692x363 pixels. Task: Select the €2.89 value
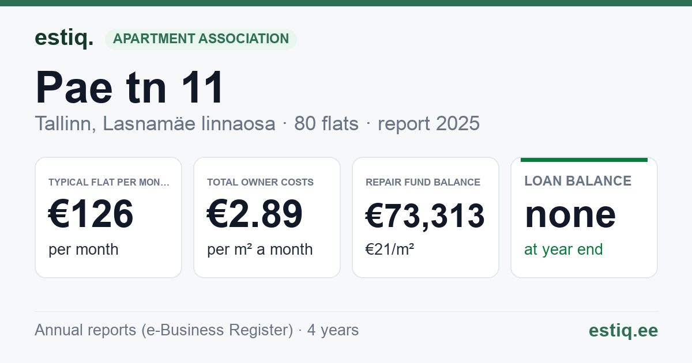pyautogui.click(x=255, y=214)
